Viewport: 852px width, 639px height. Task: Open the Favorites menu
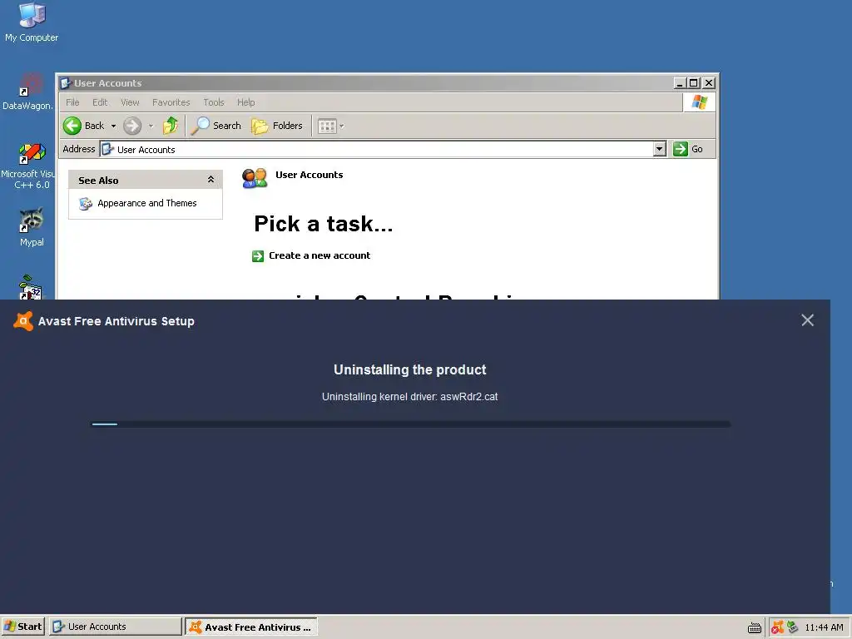pos(171,102)
